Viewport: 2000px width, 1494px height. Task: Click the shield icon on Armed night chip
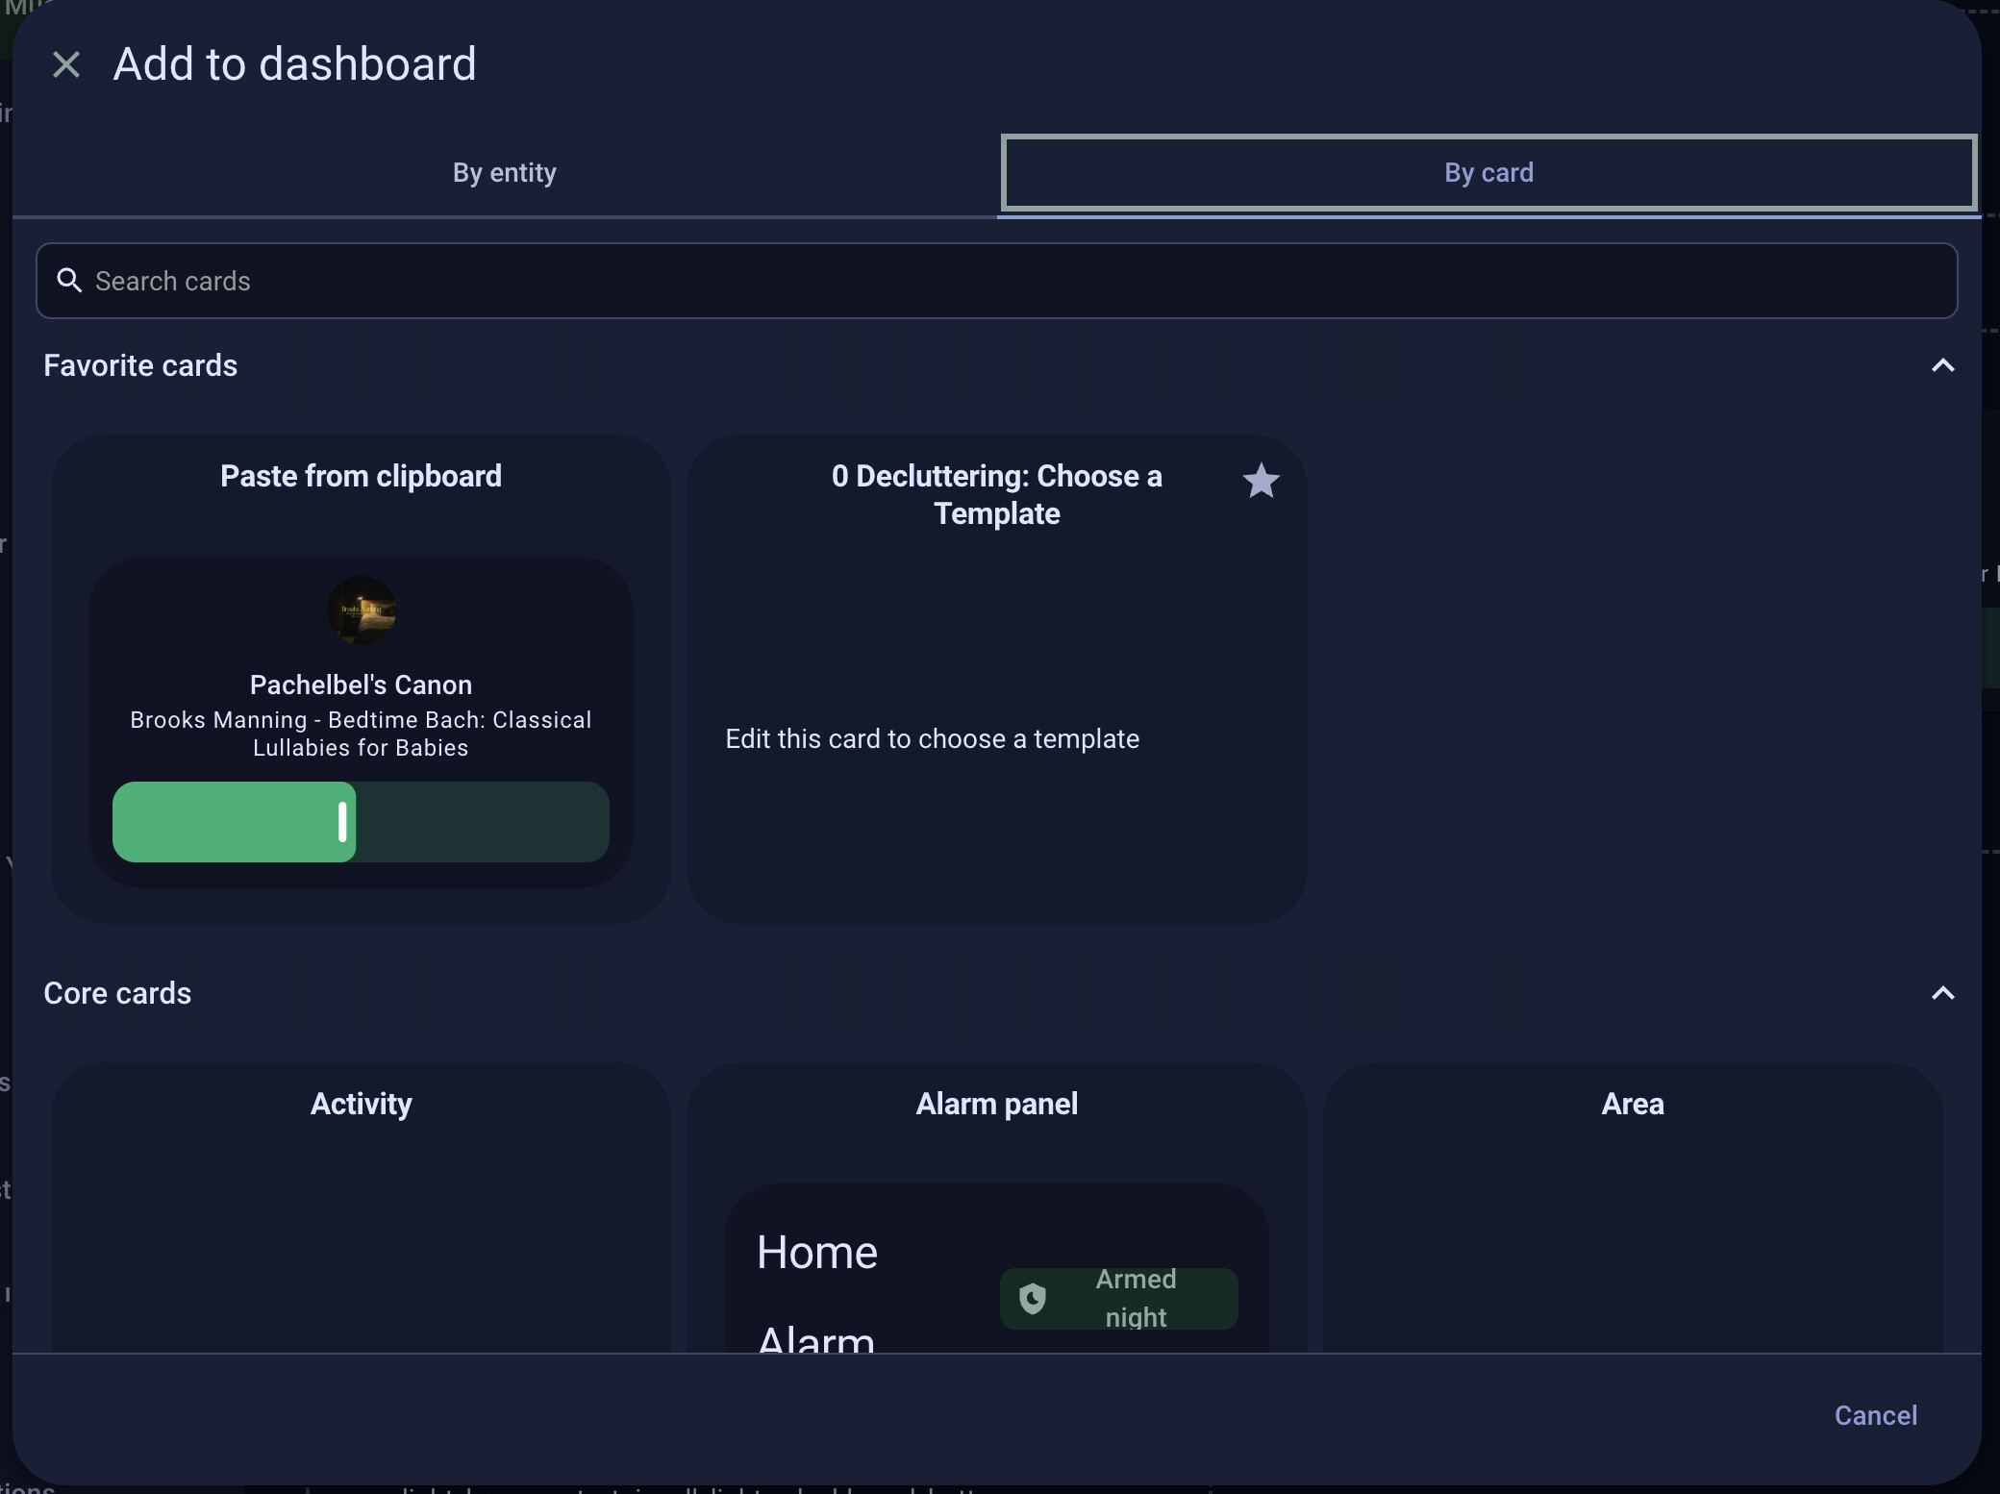[x=1033, y=1298]
